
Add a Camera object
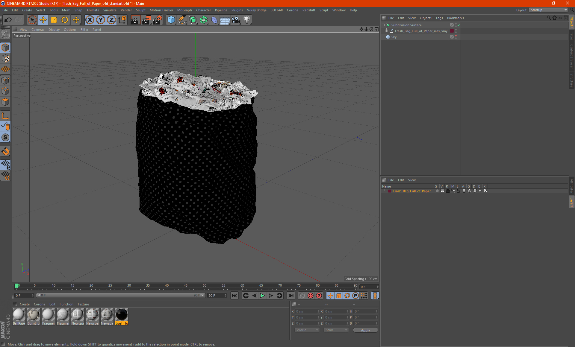tap(236, 20)
